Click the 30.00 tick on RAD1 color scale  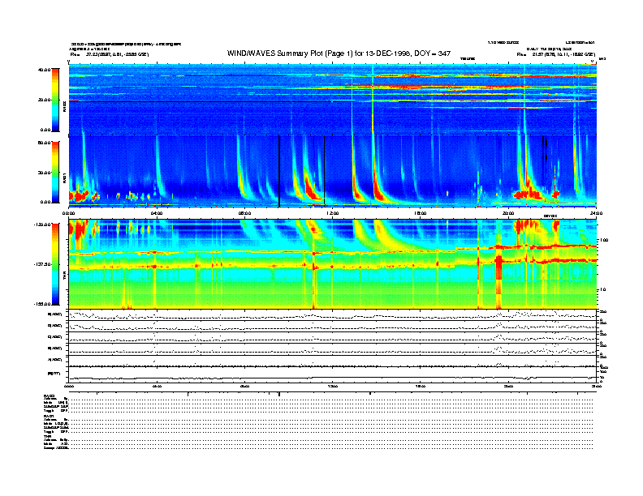pyautogui.click(x=44, y=173)
